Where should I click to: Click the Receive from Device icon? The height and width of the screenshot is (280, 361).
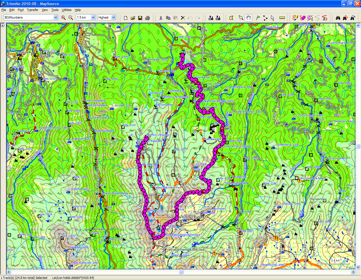tap(218, 18)
